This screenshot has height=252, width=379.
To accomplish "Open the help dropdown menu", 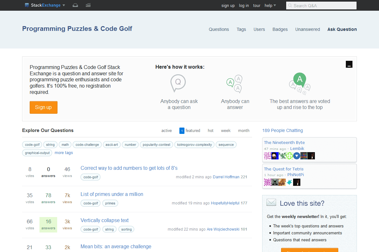I will pos(270,5).
